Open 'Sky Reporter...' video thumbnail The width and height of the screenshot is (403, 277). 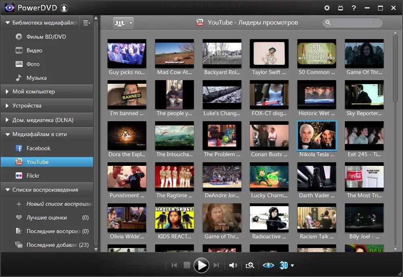click(364, 95)
